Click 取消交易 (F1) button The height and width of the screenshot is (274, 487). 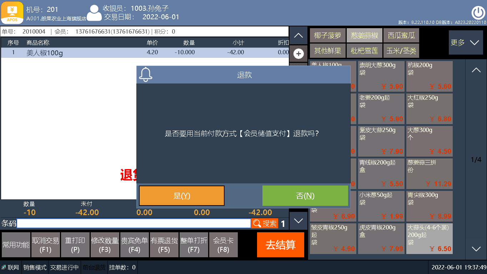click(46, 245)
